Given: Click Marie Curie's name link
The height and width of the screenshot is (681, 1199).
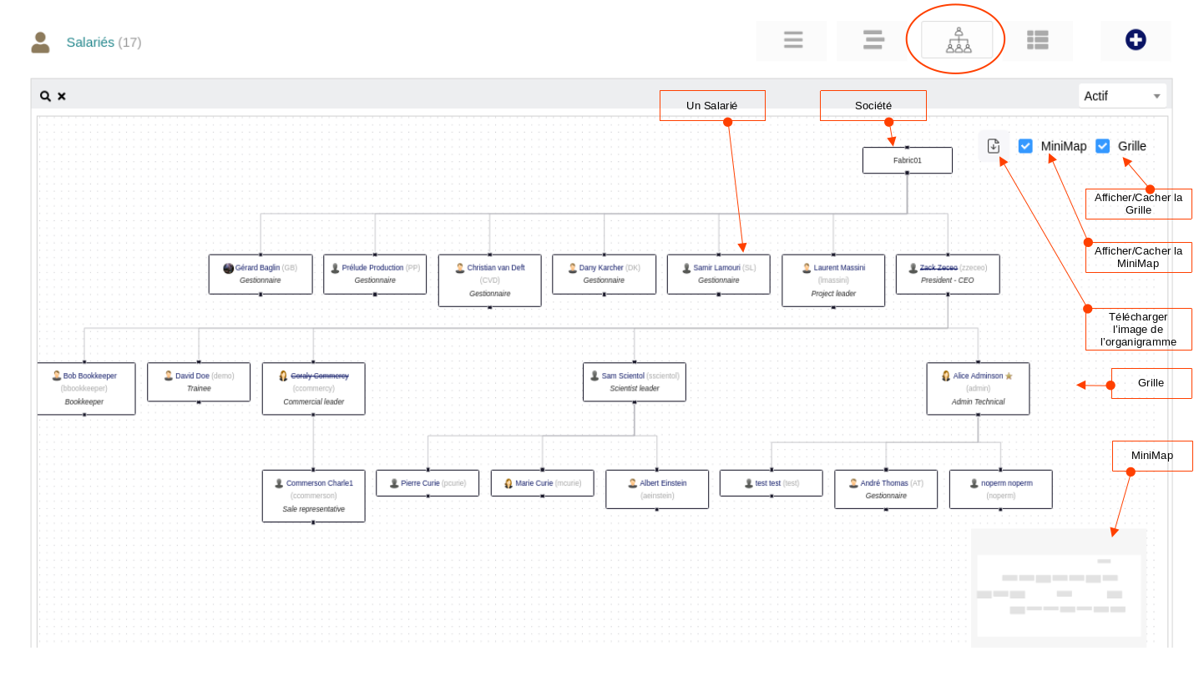Looking at the screenshot, I should (x=534, y=483).
